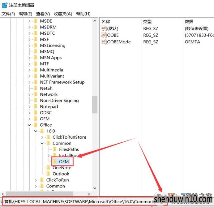The width and height of the screenshot is (214, 207).
Task: Select the OEM key under Common
Action: [64, 162]
